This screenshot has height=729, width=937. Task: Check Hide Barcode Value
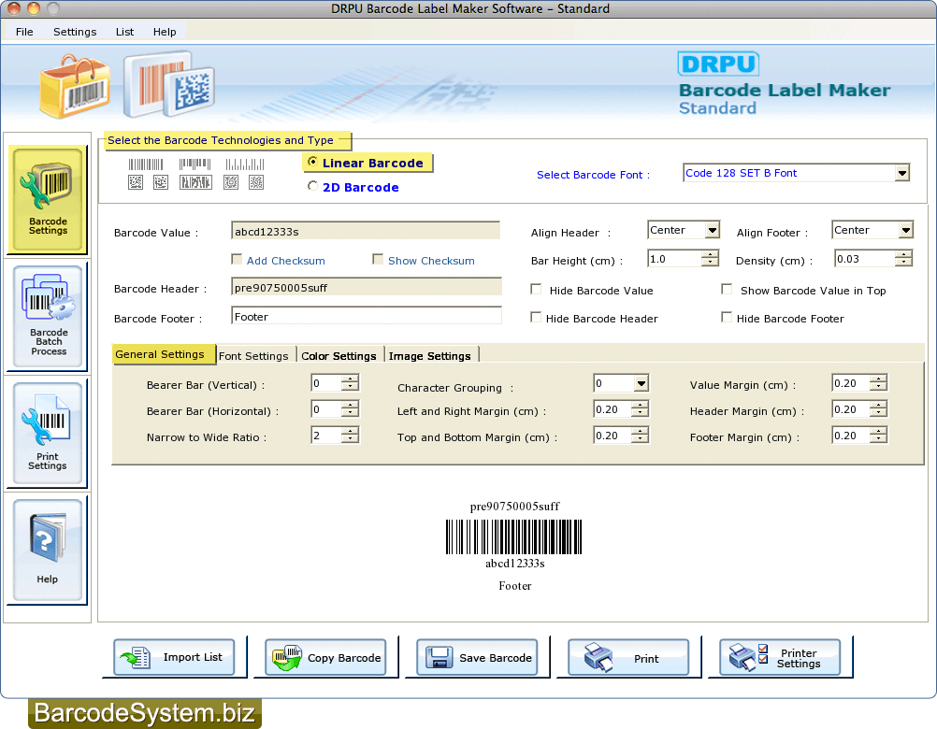coord(536,290)
